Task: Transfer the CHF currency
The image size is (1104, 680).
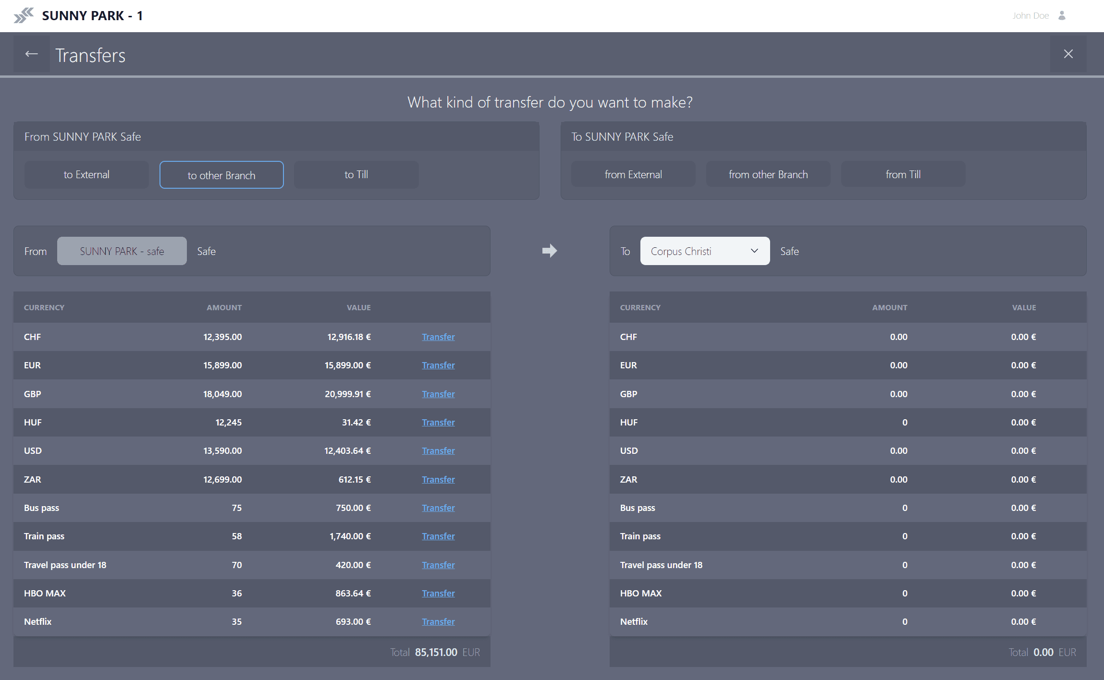Action: click(x=438, y=337)
